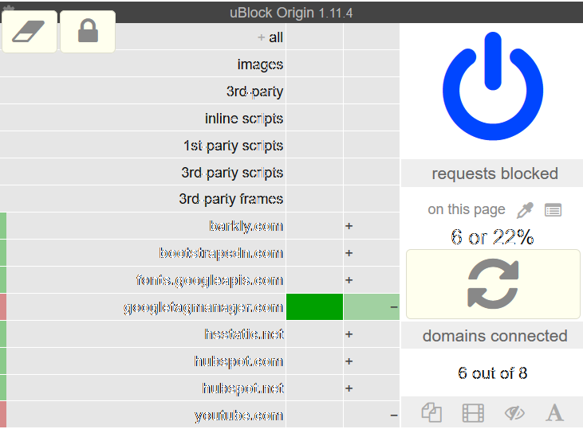Click the dark green googletagmanager.com rule cell
This screenshot has width=583, height=429.
pos(314,307)
